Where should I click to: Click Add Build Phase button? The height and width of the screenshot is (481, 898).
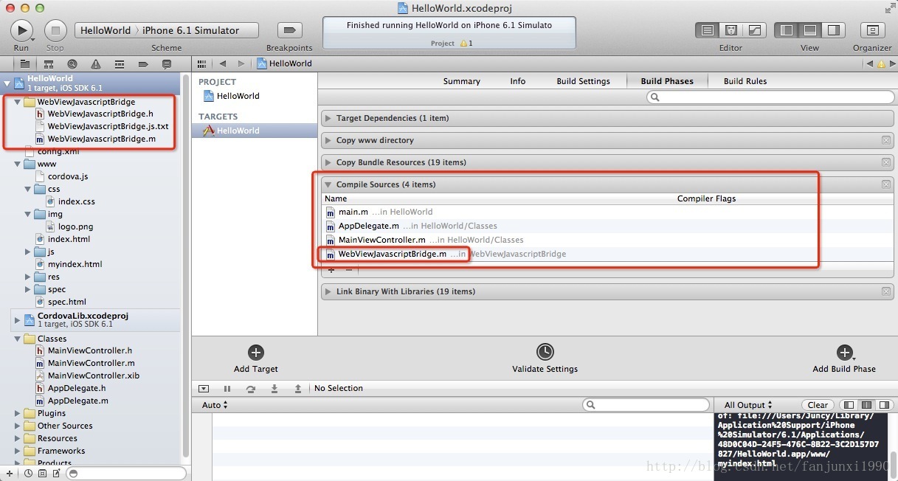tap(844, 359)
